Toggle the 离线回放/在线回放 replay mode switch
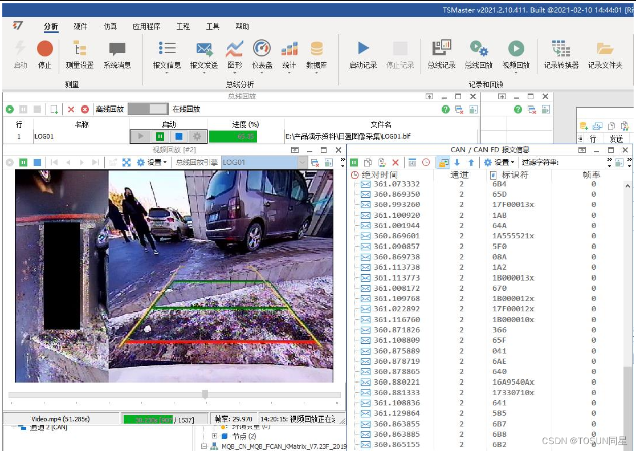The image size is (636, 451). tap(148, 109)
